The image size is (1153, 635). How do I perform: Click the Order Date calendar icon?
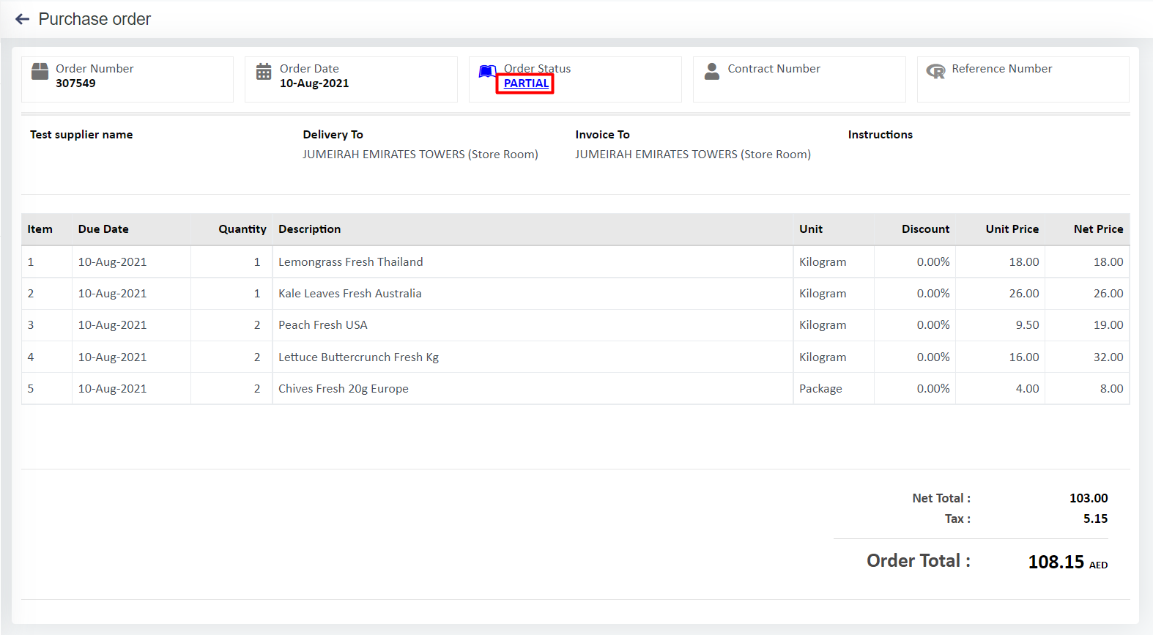point(264,71)
